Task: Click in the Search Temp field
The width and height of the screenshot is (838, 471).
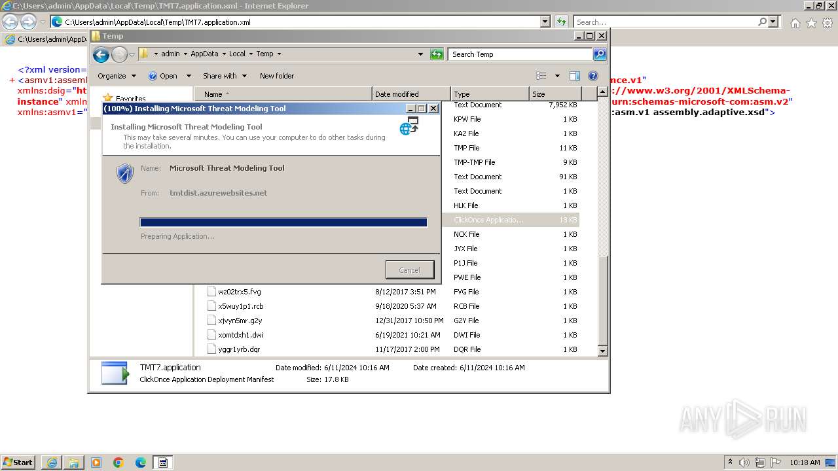Action: 520,54
